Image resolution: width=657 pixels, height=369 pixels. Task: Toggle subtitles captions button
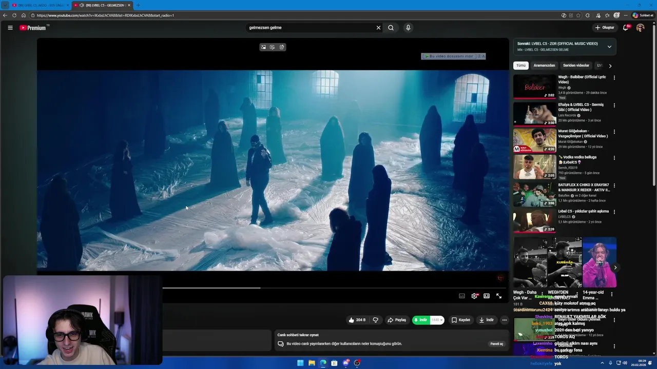(x=462, y=296)
